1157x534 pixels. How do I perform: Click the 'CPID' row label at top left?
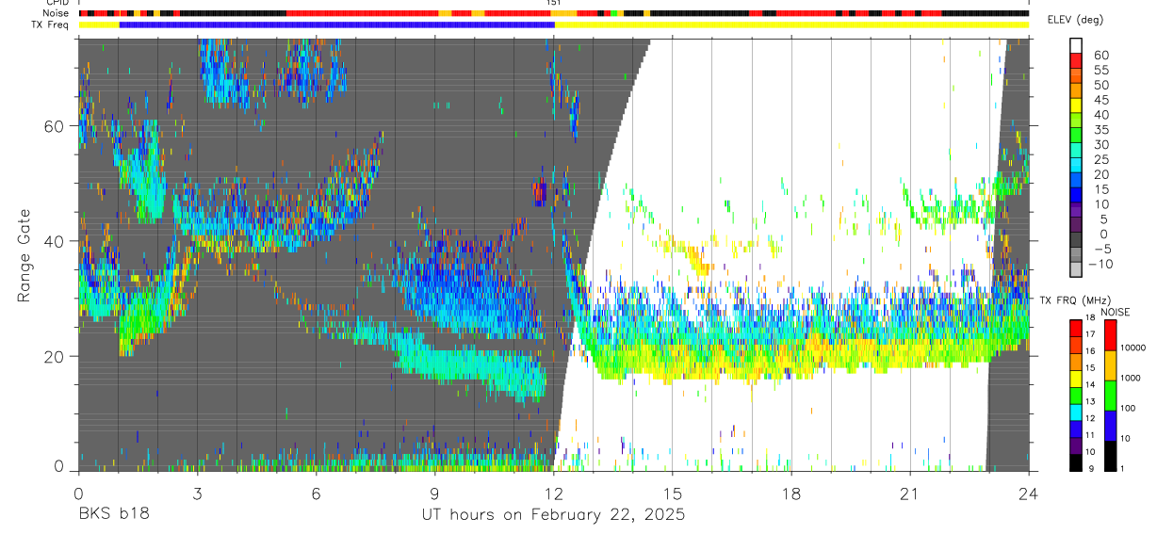tap(57, 3)
